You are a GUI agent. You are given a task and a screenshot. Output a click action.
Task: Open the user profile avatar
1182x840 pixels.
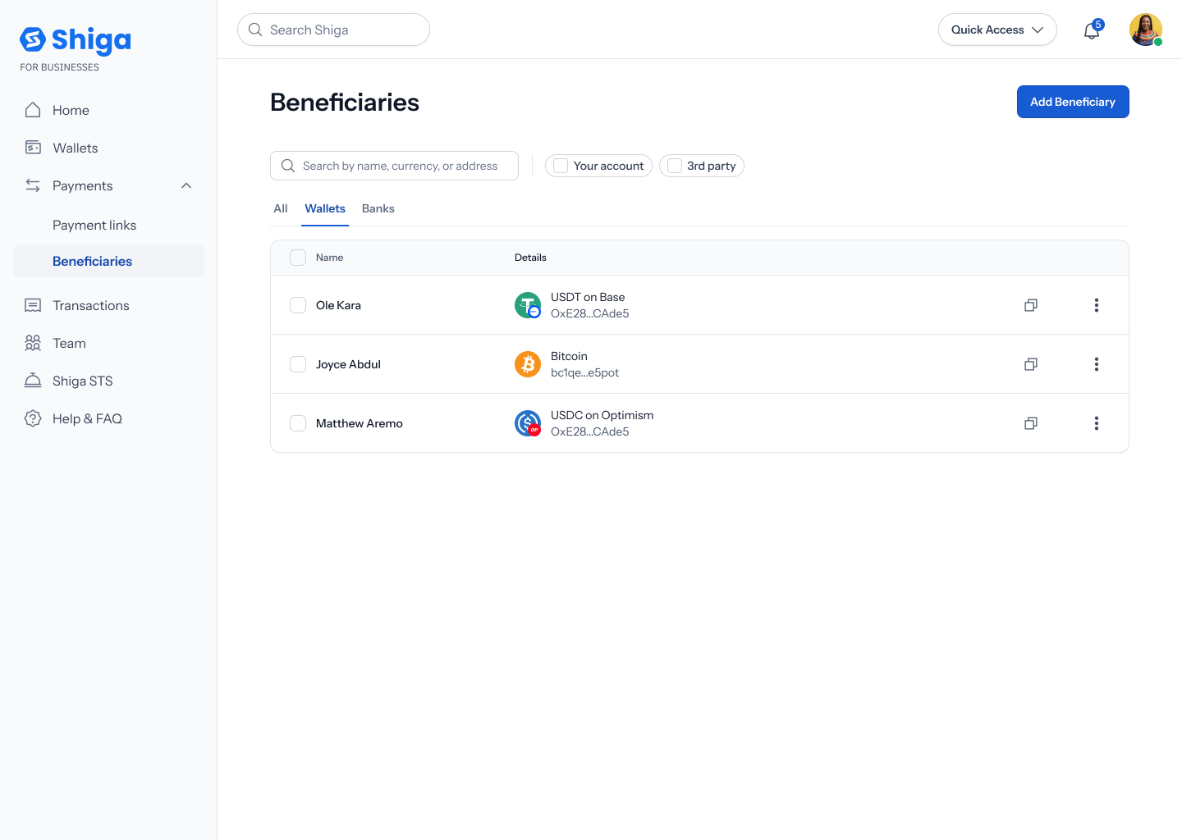coord(1146,30)
